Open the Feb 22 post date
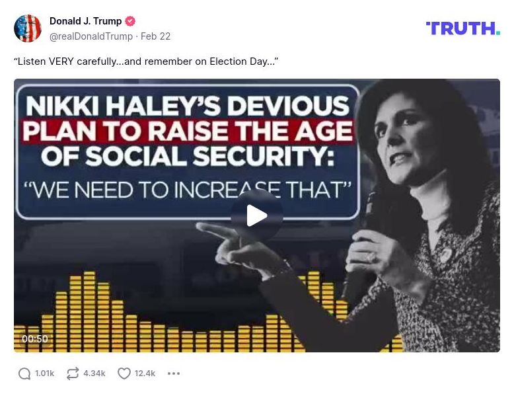 click(x=156, y=36)
